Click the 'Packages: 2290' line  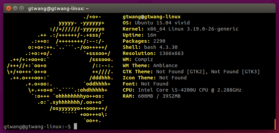(144, 41)
